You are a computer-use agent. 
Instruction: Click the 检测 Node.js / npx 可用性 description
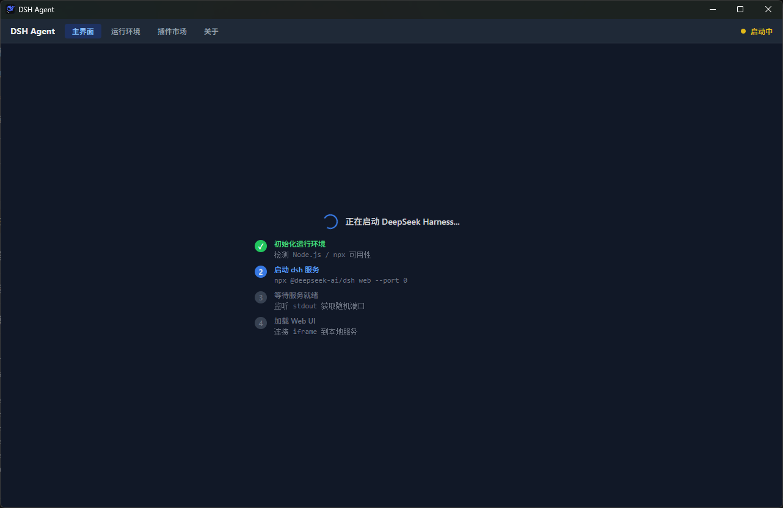point(322,255)
